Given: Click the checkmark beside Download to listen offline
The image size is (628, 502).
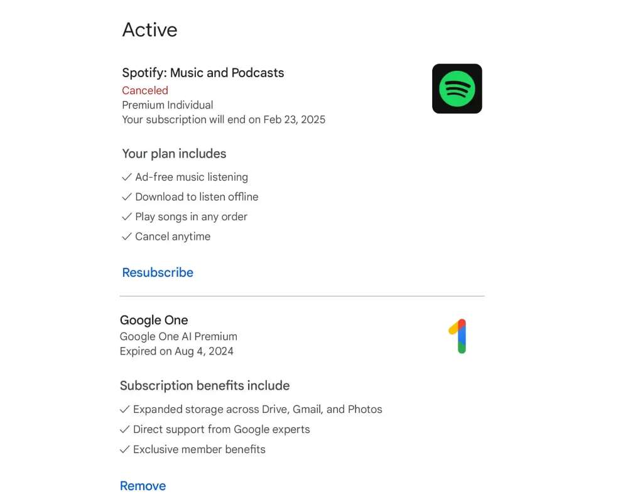Looking at the screenshot, I should (x=127, y=197).
